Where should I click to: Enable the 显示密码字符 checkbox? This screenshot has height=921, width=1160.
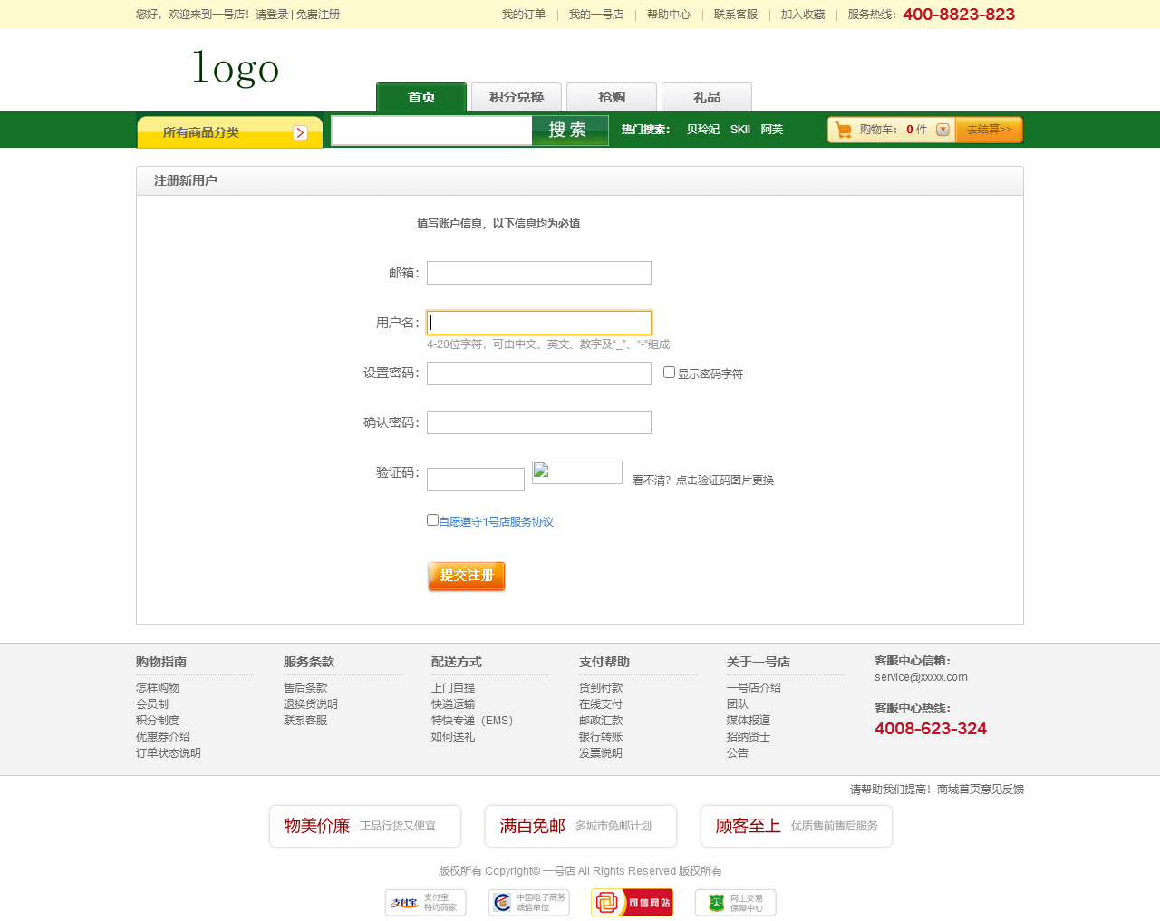pos(669,373)
